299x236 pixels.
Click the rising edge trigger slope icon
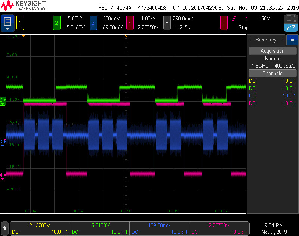234,18
